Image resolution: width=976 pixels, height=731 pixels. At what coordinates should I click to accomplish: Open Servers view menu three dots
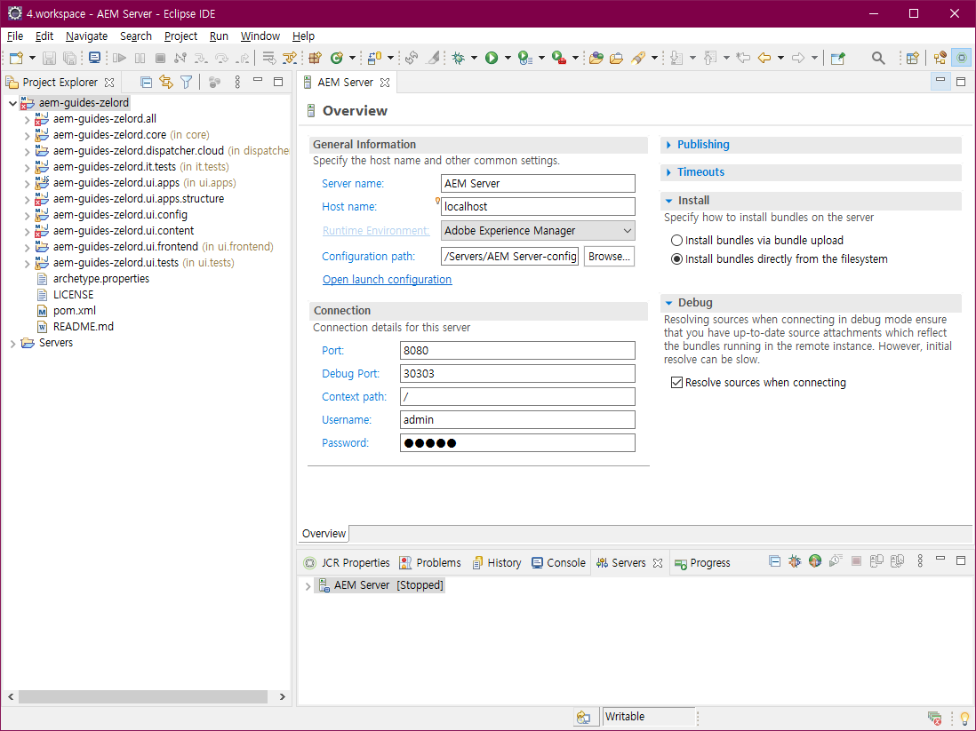[x=920, y=561]
